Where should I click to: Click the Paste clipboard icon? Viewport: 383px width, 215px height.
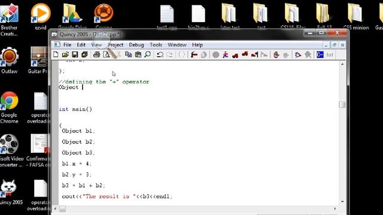click(138, 54)
